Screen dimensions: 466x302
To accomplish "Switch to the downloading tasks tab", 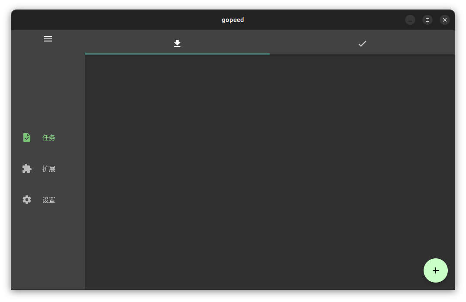I will [x=177, y=43].
